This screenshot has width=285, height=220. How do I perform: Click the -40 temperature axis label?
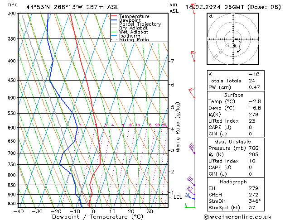click(19, 211)
